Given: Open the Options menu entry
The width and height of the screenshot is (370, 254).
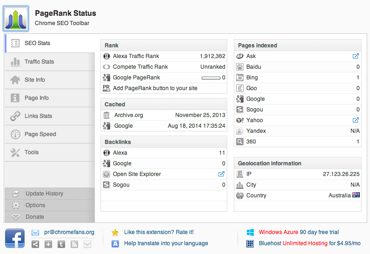Looking at the screenshot, I should [x=50, y=205].
